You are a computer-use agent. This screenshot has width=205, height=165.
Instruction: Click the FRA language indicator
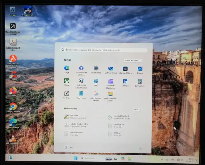pos(173,160)
